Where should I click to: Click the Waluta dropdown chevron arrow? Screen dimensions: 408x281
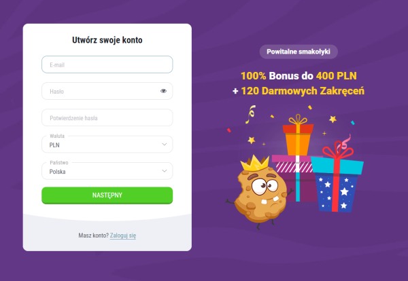point(164,144)
